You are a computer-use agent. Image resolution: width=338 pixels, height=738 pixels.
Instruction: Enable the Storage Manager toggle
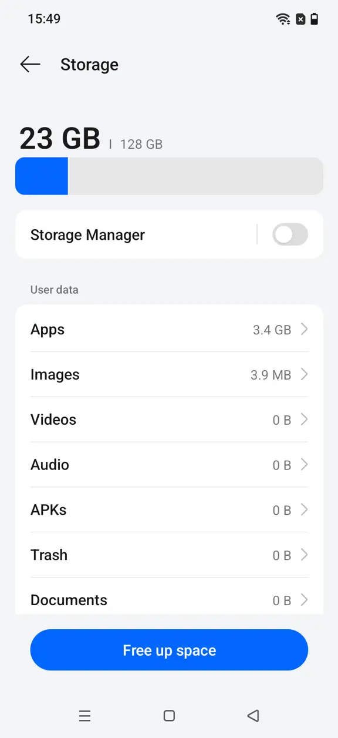click(x=290, y=234)
